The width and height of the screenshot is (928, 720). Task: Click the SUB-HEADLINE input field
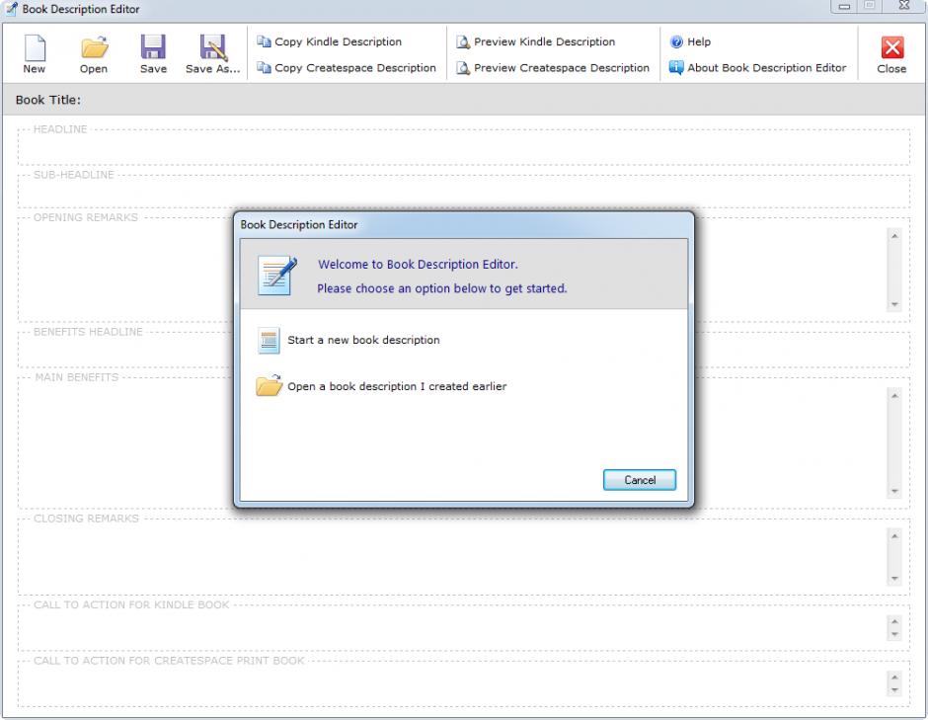(x=463, y=193)
